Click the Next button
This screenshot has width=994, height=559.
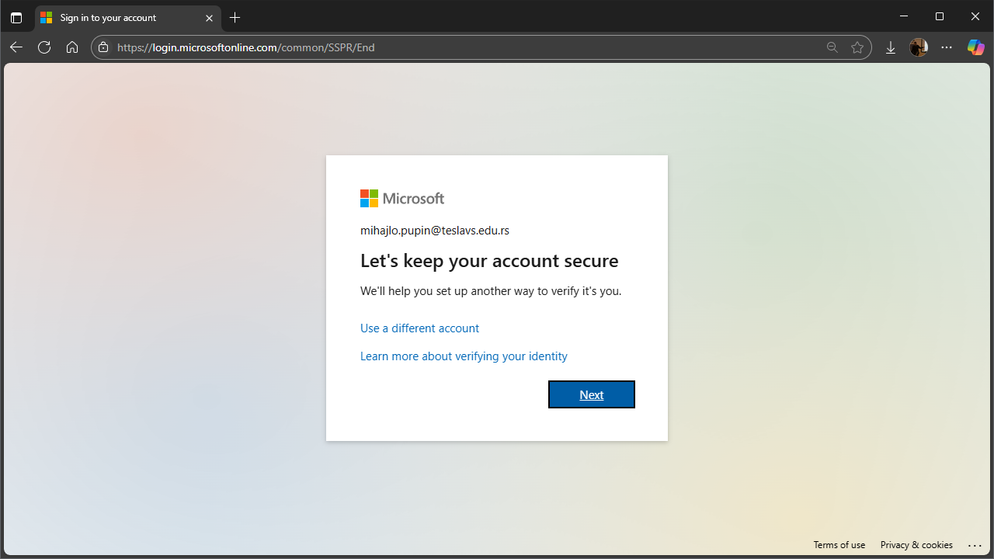tap(592, 394)
